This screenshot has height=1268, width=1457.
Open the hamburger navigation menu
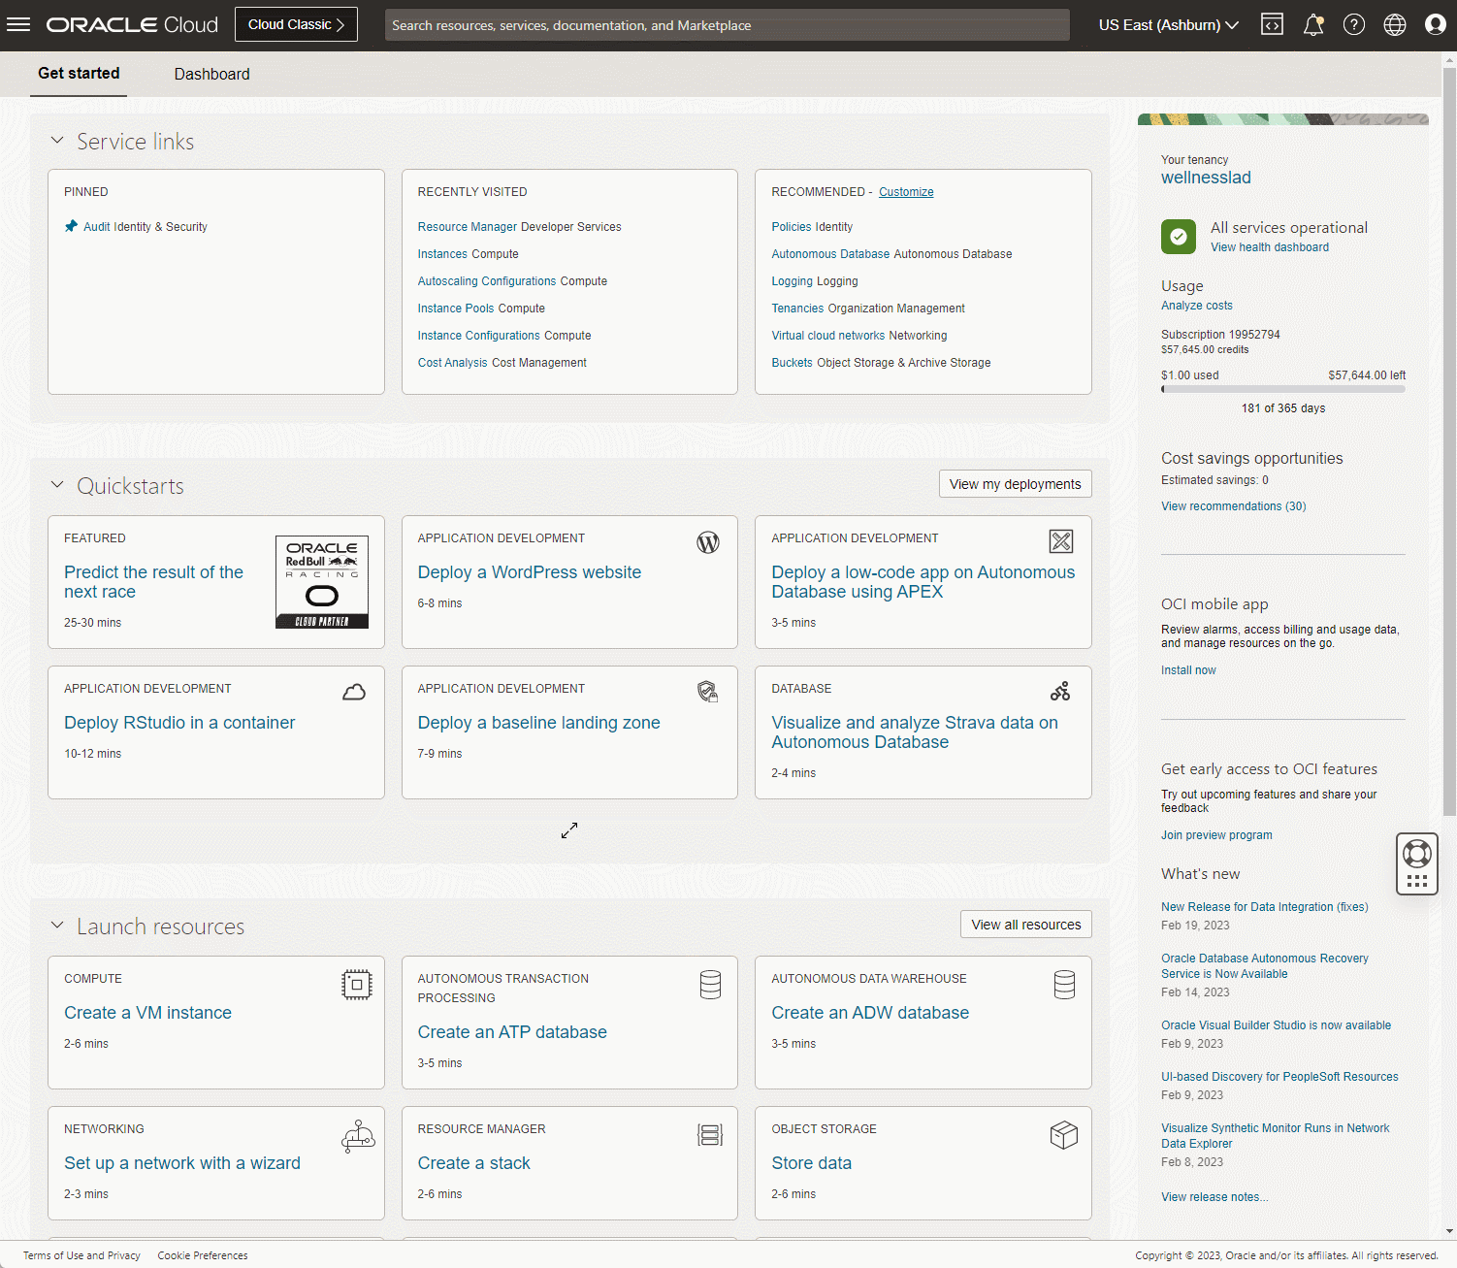coord(18,24)
